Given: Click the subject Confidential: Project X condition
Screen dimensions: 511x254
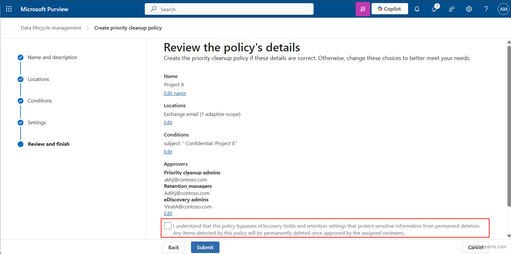Looking at the screenshot, I should (200, 144).
